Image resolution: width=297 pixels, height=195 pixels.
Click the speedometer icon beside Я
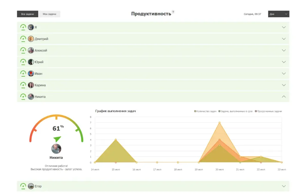(23, 27)
